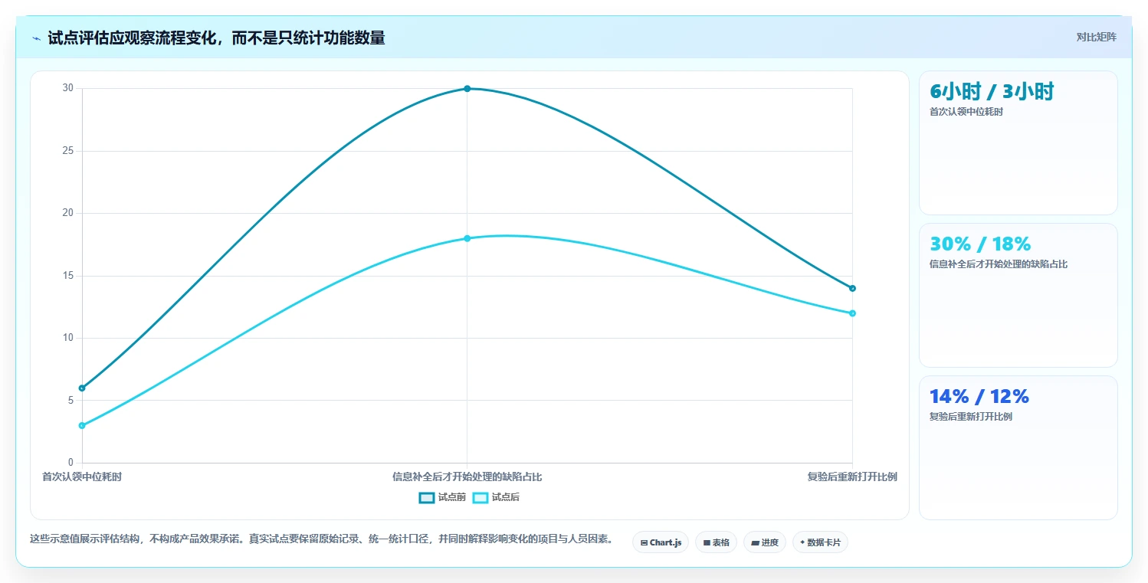Click the lightning icon beside the slide title
The image size is (1148, 583).
pyautogui.click(x=36, y=38)
